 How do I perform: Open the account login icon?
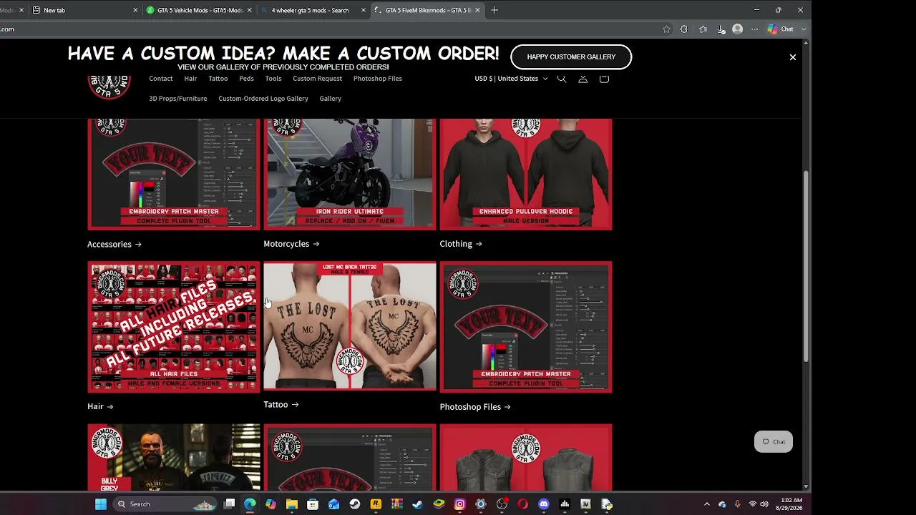583,79
